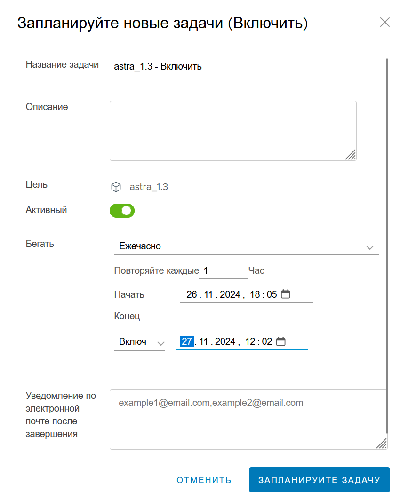The image size is (400, 500).
Task: Click the email notification text area
Action: 248,419
